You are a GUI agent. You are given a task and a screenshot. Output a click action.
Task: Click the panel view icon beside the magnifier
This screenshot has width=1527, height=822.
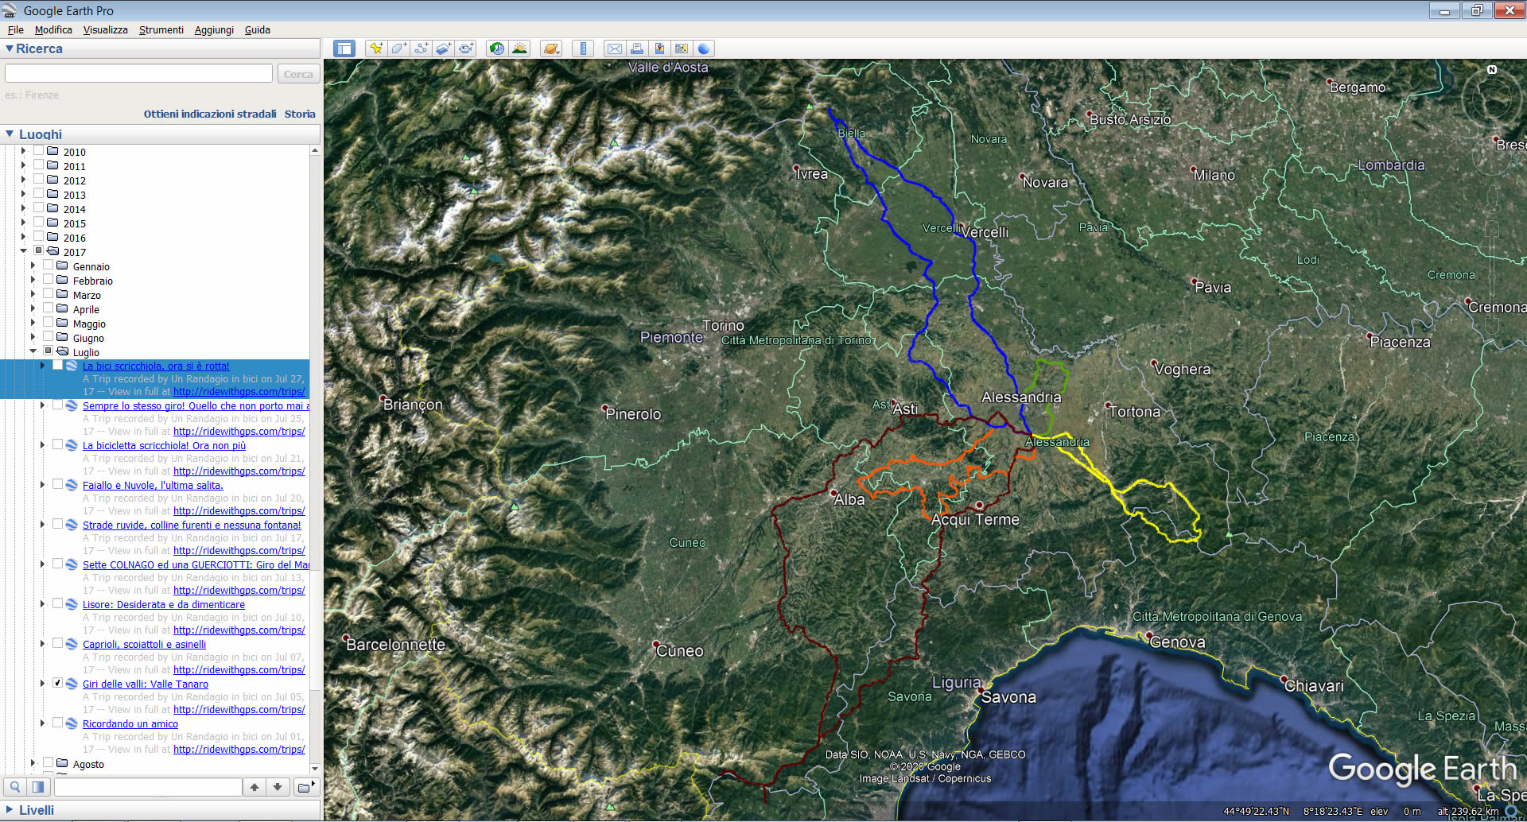pyautogui.click(x=38, y=787)
